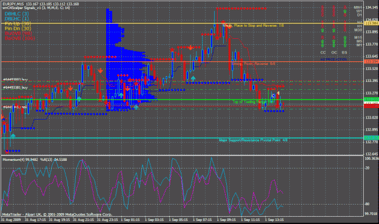The image size is (379, 224).
Task: Click the 133.020 price scale value
Action: pos(372,118)
